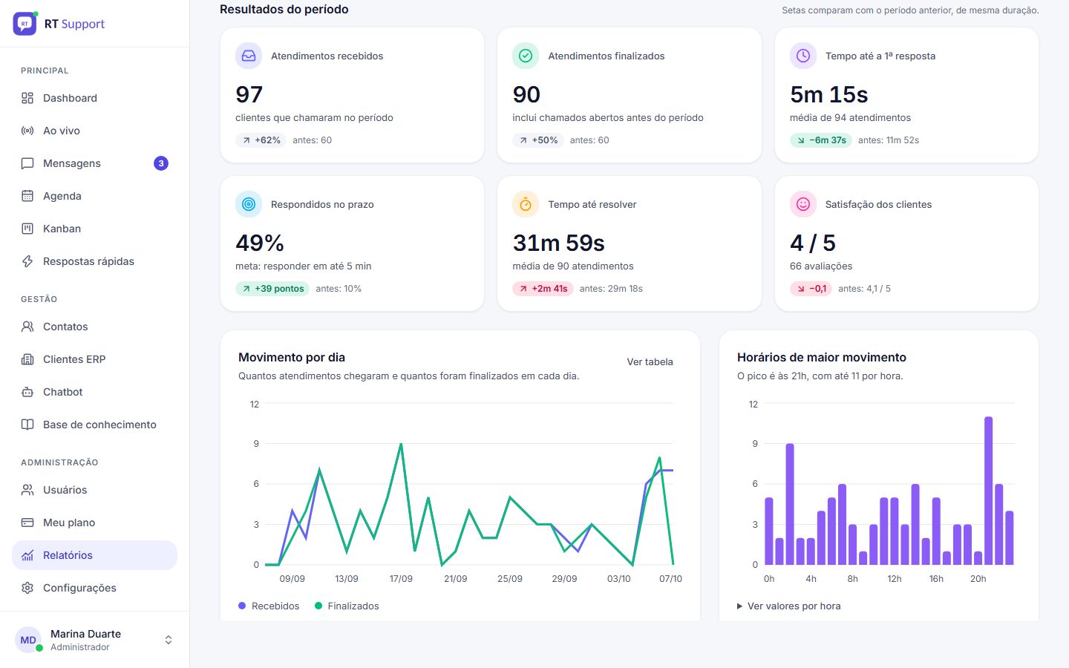The height and width of the screenshot is (668, 1069).
Task: Expand Ver valores por hora
Action: (788, 606)
